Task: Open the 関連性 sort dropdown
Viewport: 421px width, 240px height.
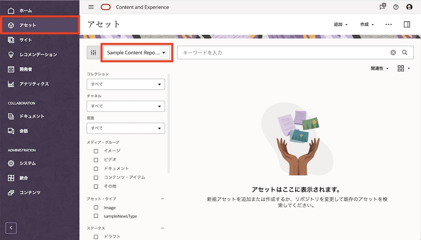Action: tap(379, 69)
